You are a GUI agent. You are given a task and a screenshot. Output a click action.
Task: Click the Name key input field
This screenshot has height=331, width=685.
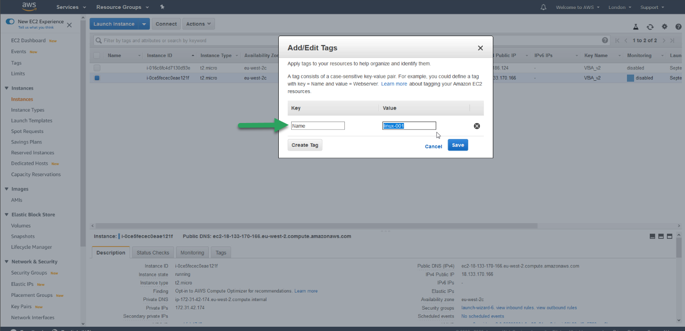click(318, 126)
